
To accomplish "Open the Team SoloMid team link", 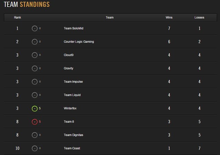I will pos(74,29).
